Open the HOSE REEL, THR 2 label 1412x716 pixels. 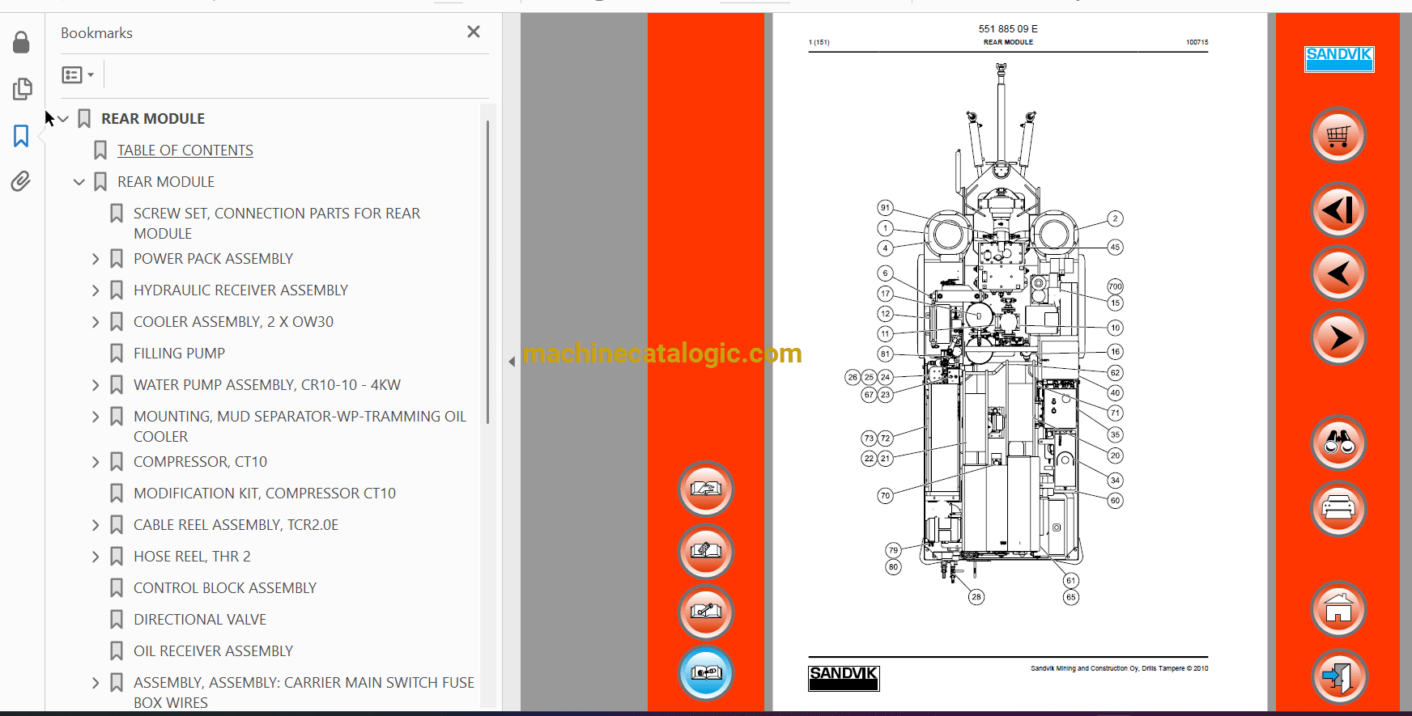point(192,557)
